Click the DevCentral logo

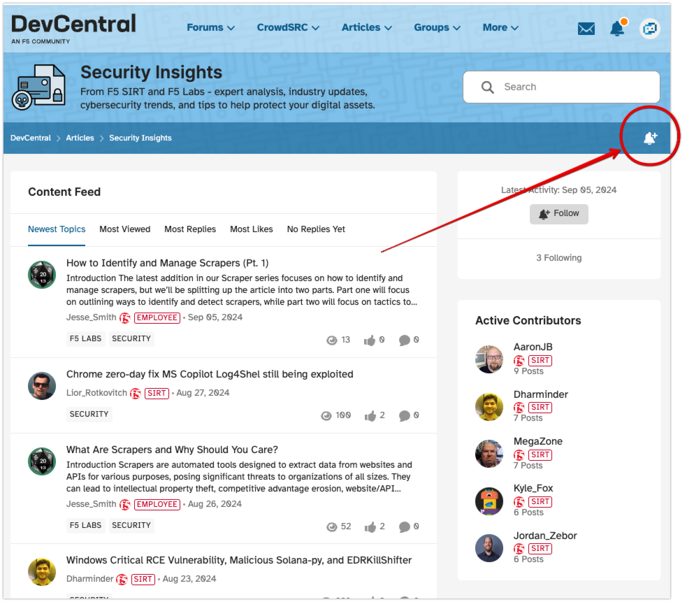pyautogui.click(x=73, y=29)
